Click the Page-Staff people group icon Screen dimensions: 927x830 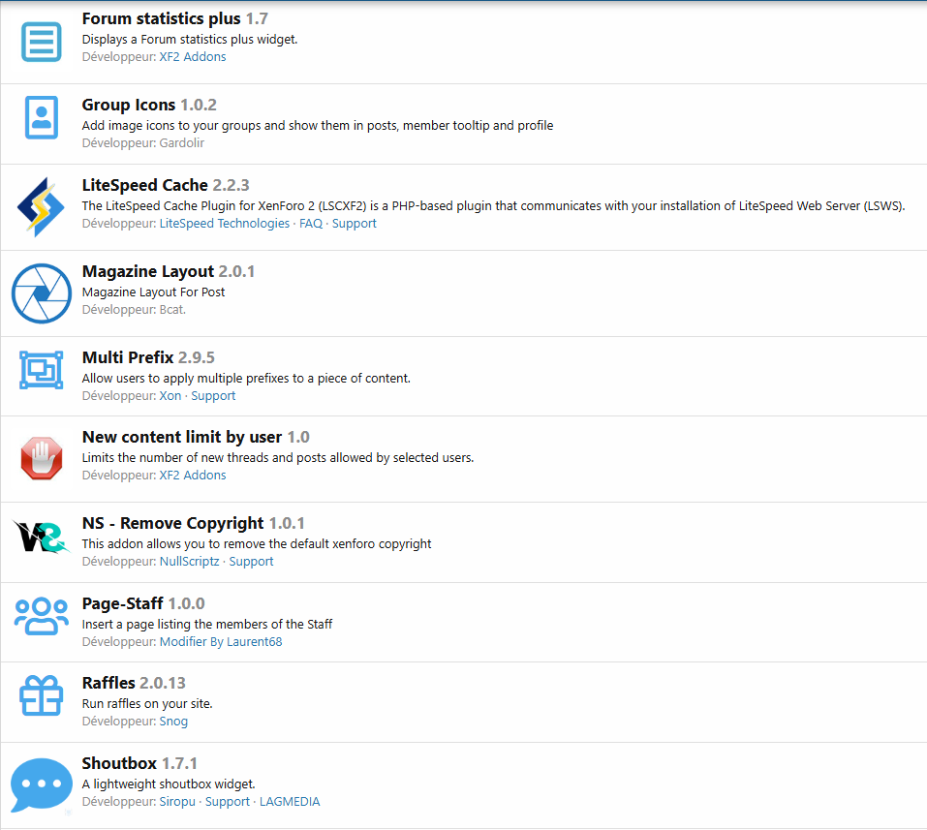pos(42,616)
